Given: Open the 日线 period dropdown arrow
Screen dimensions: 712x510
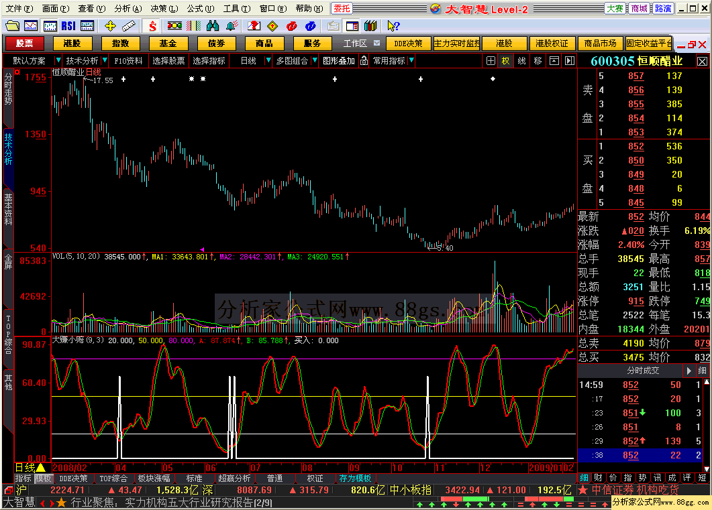Looking at the screenshot, I should [x=268, y=60].
